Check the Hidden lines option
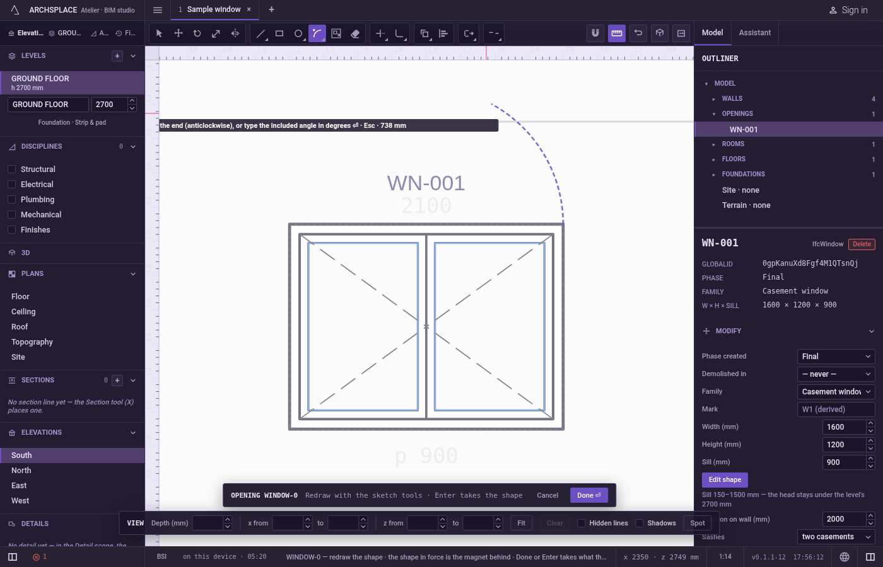Viewport: 883px width, 567px height. point(582,523)
